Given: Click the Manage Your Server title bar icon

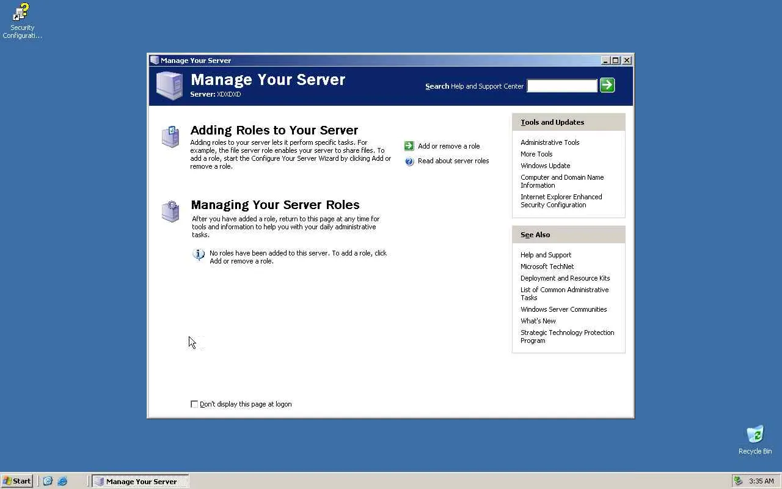Looking at the screenshot, I should (x=155, y=61).
